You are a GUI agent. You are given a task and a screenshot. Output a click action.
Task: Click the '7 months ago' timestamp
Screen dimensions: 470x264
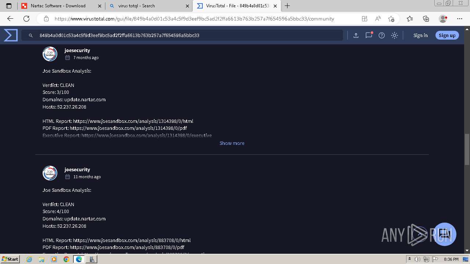click(x=86, y=58)
